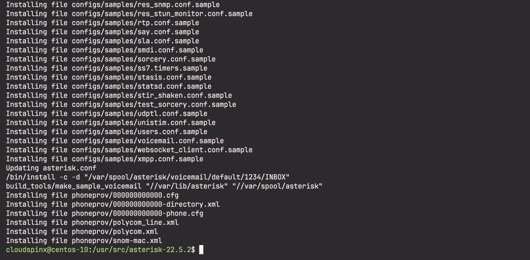Click the res_snmp.conf.sample line
Screen dimensions: 530x260
pyautogui.click(x=112, y=5)
